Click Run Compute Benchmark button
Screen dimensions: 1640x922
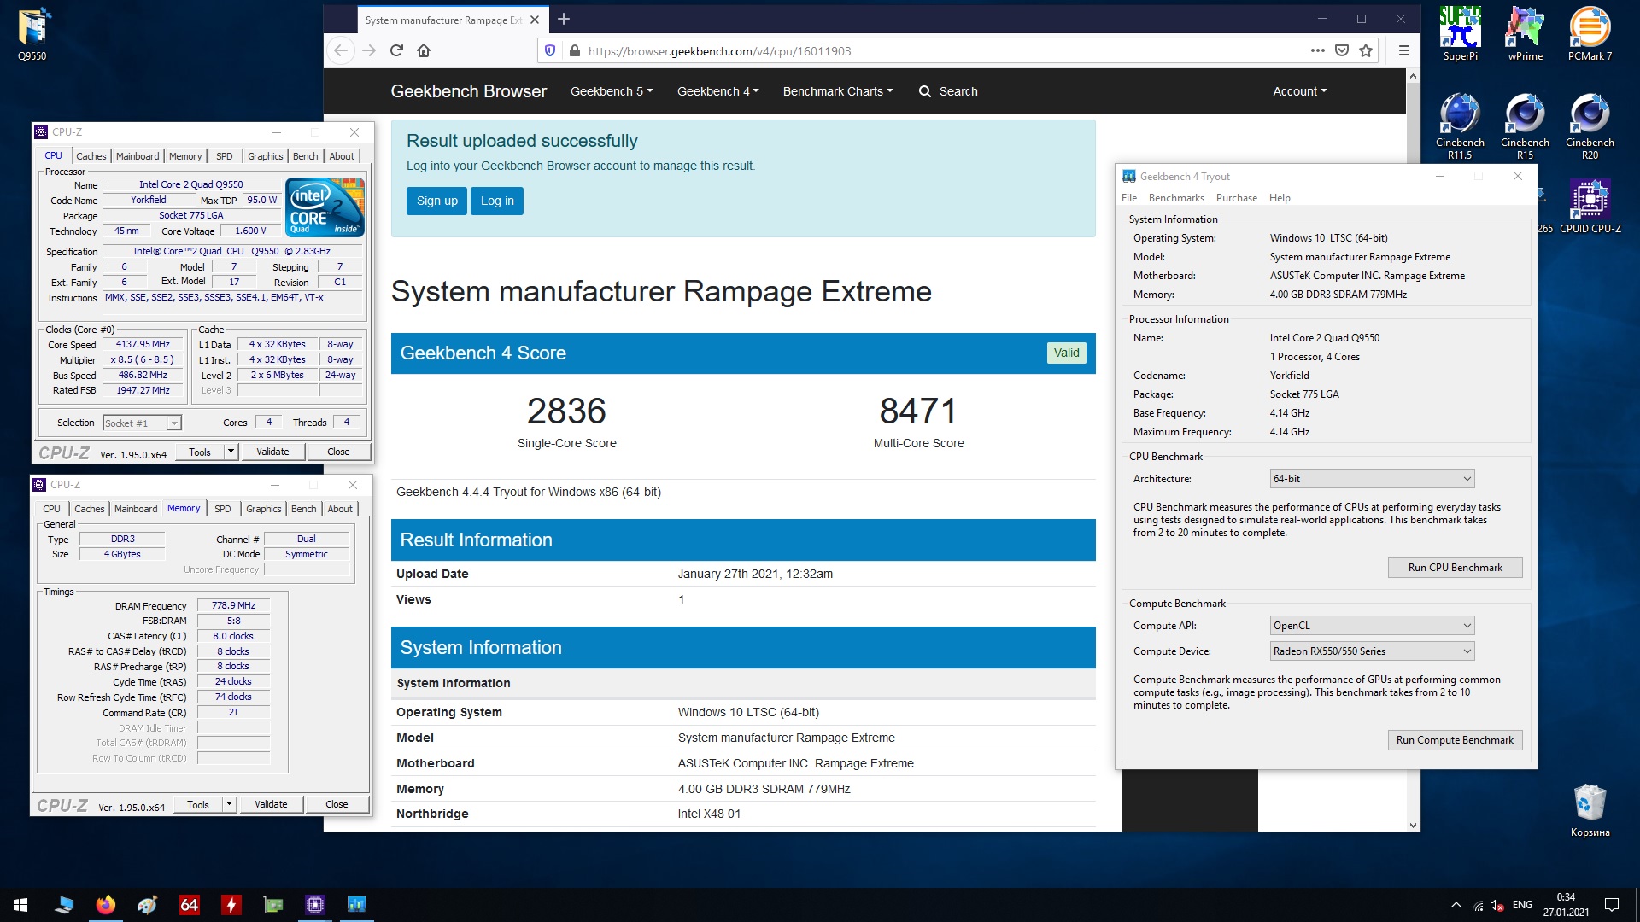[1455, 740]
